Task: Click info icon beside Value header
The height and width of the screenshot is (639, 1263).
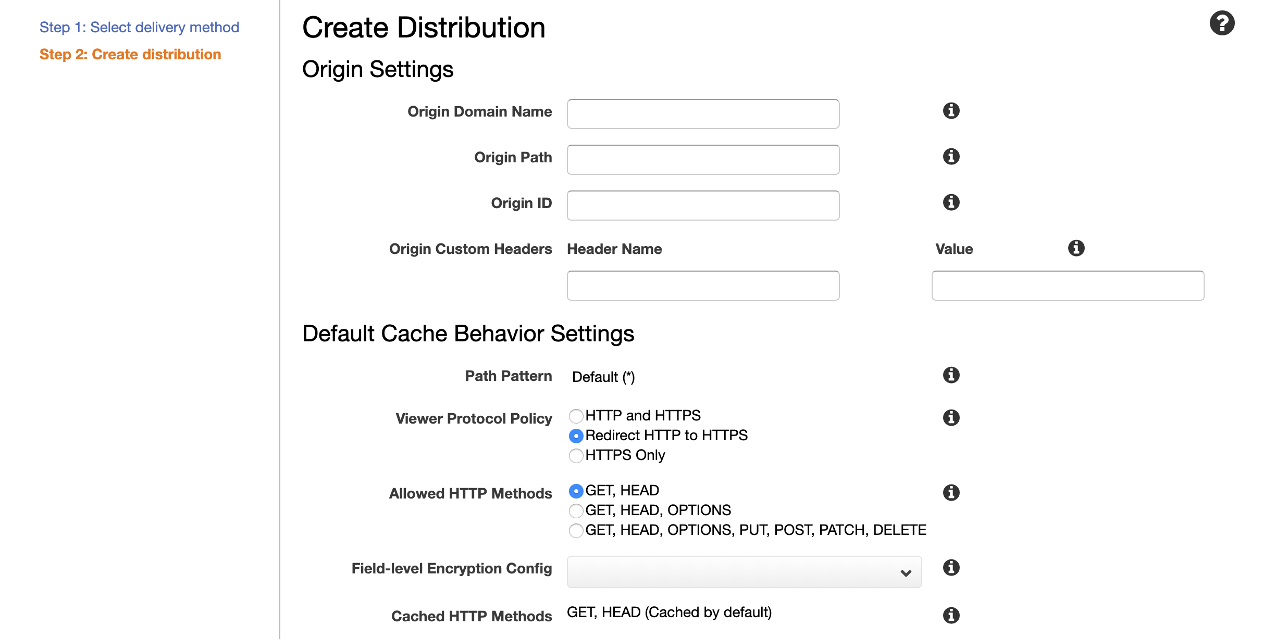Action: point(1076,248)
